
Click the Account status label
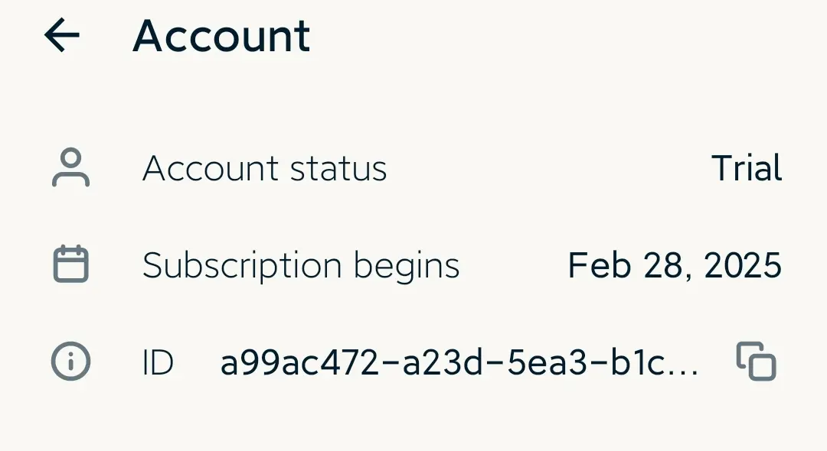tap(265, 168)
